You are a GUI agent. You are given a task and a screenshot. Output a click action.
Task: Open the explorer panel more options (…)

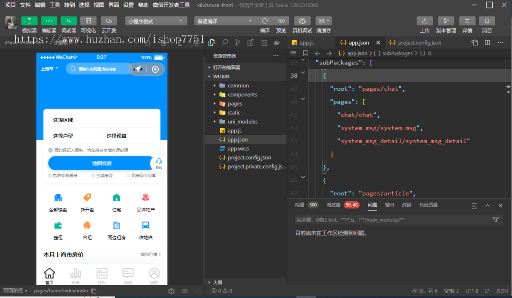(276, 56)
